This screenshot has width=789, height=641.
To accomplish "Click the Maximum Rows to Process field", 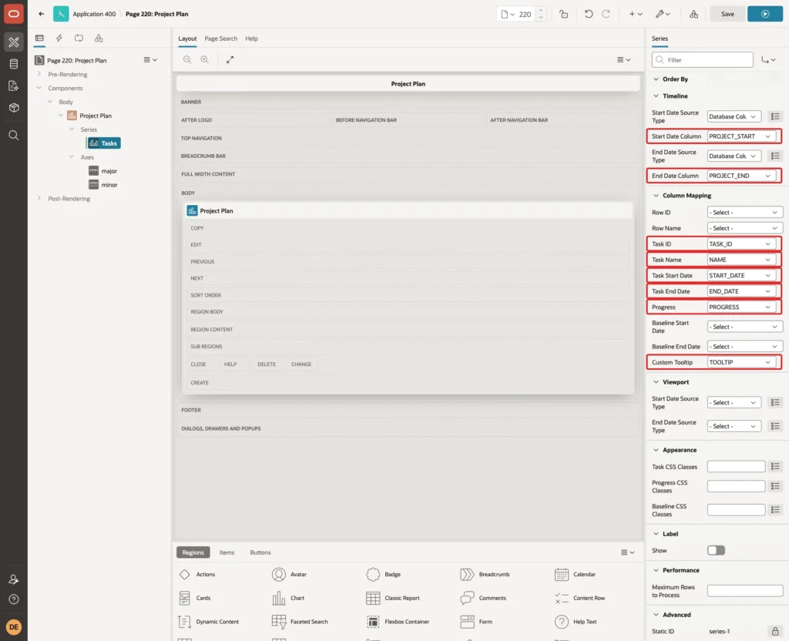I will coord(745,591).
